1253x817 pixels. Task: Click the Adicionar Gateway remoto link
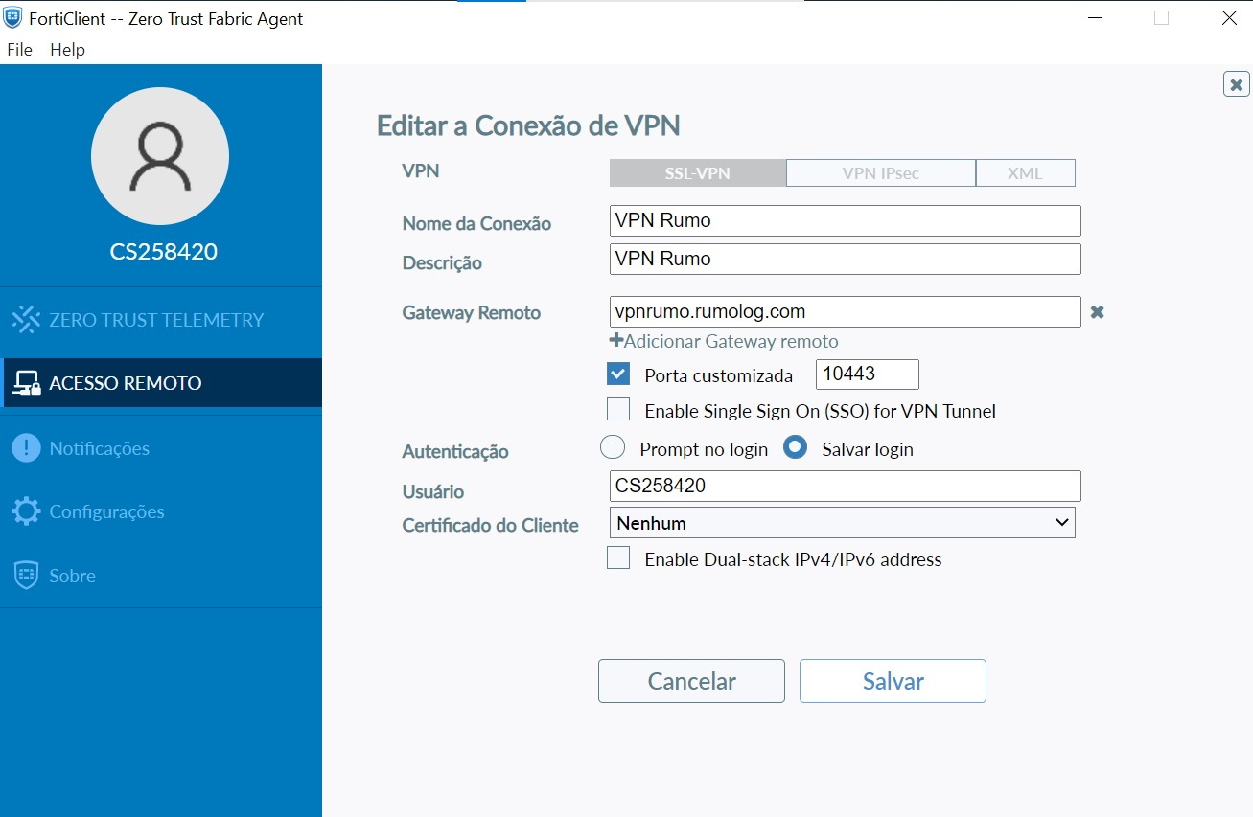pos(731,341)
